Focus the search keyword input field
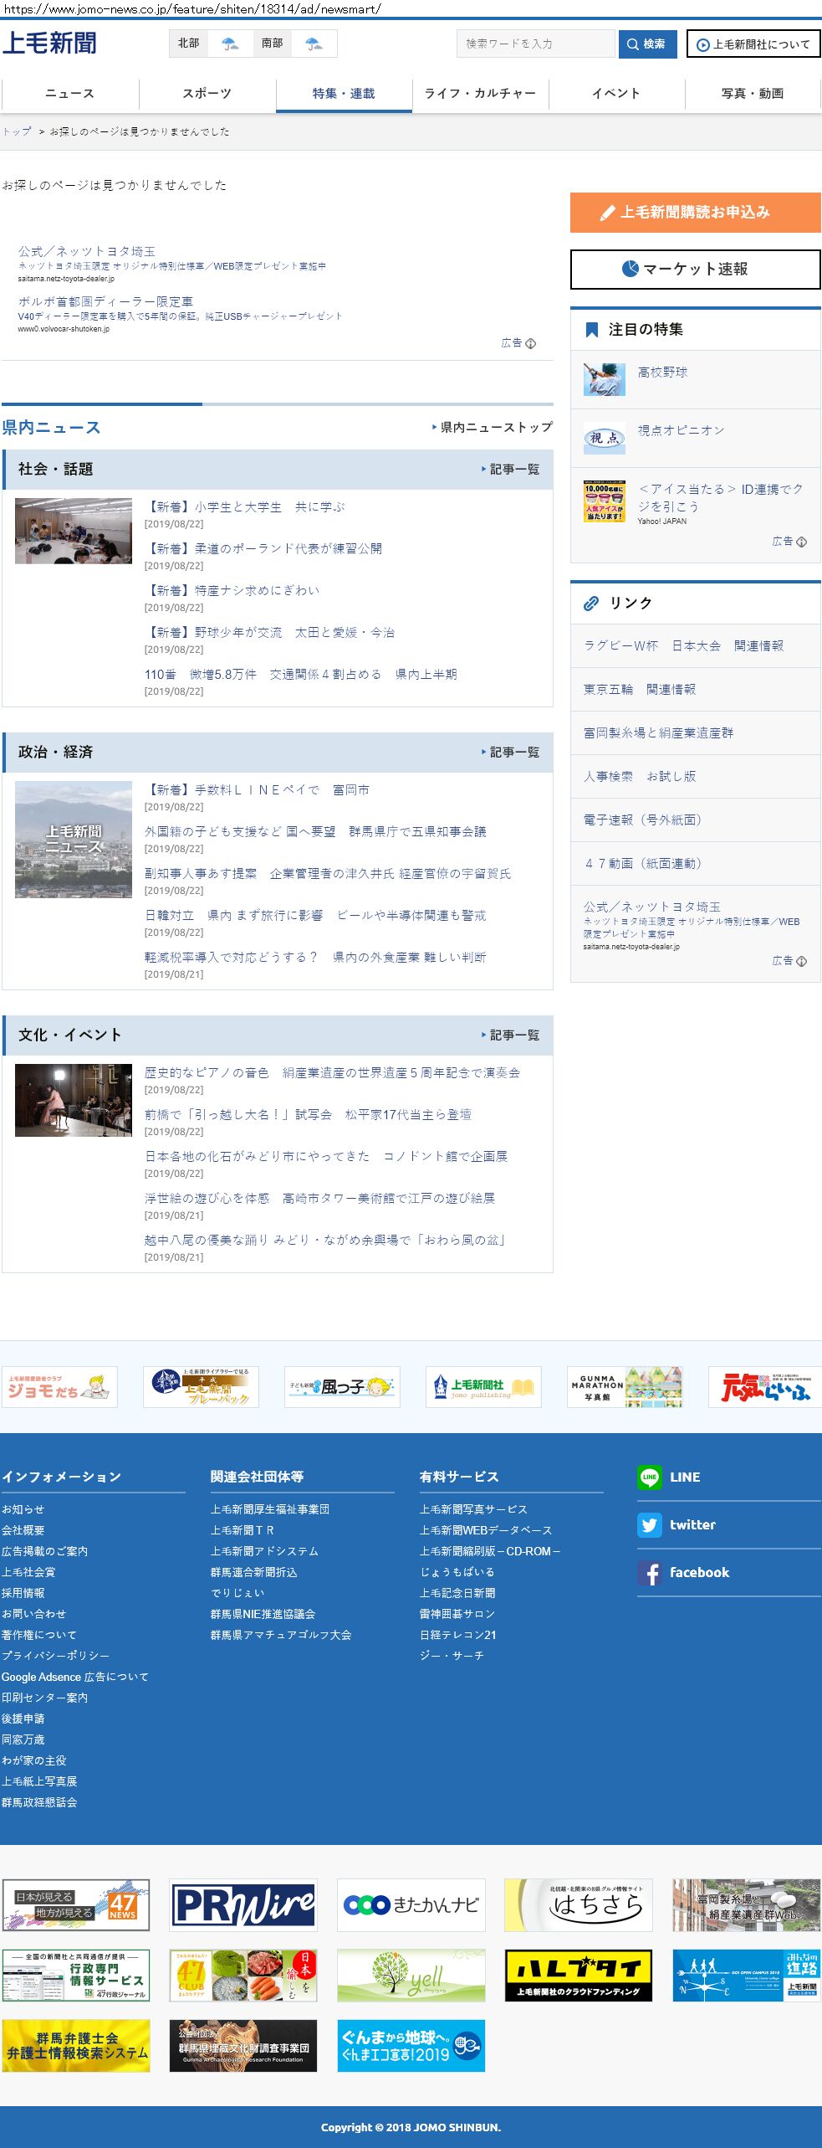 tap(535, 44)
